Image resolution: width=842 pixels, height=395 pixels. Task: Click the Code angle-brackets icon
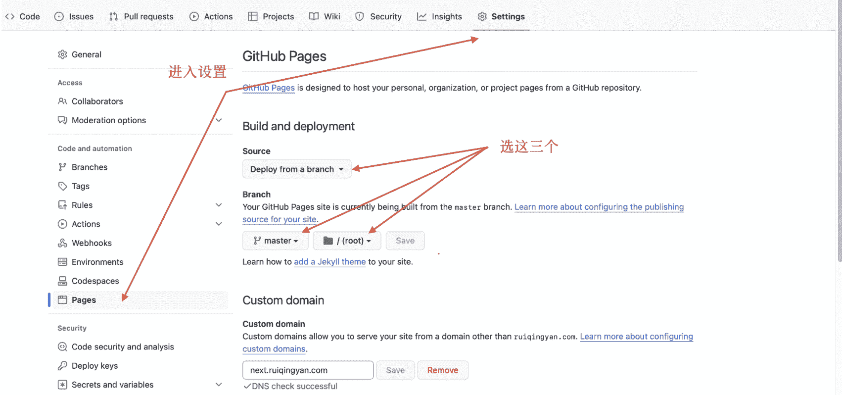(9, 16)
